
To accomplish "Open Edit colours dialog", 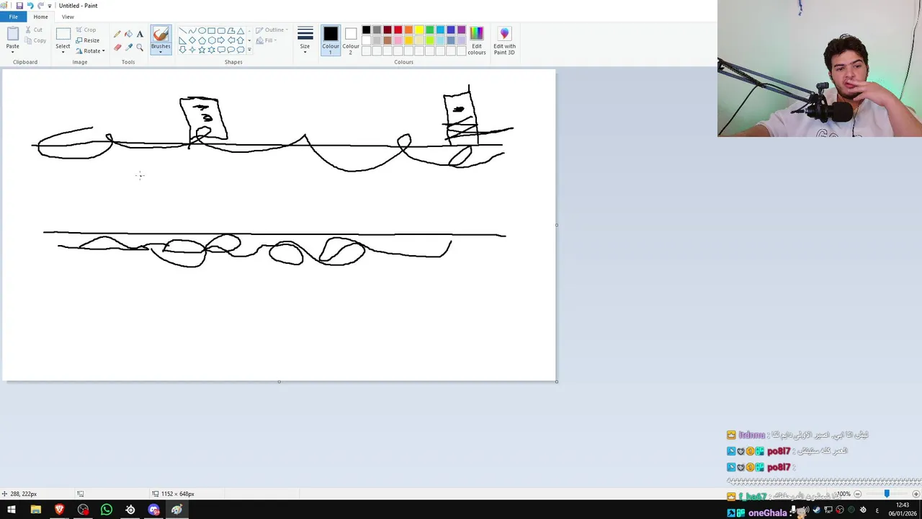I will [x=476, y=40].
